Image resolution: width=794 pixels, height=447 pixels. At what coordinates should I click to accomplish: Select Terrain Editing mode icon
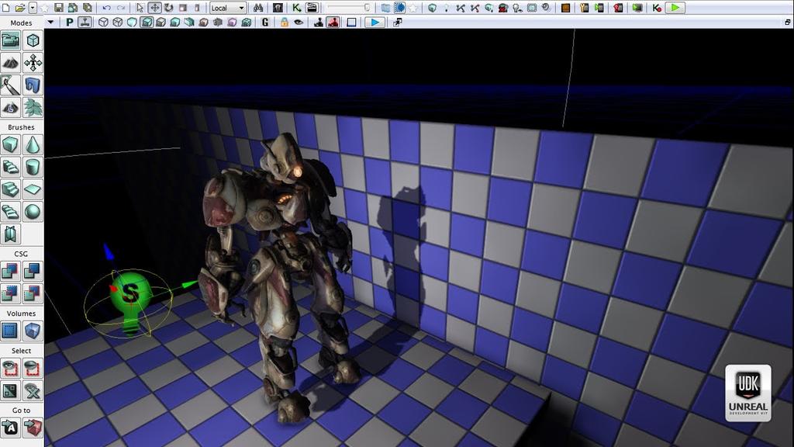pyautogui.click(x=10, y=63)
